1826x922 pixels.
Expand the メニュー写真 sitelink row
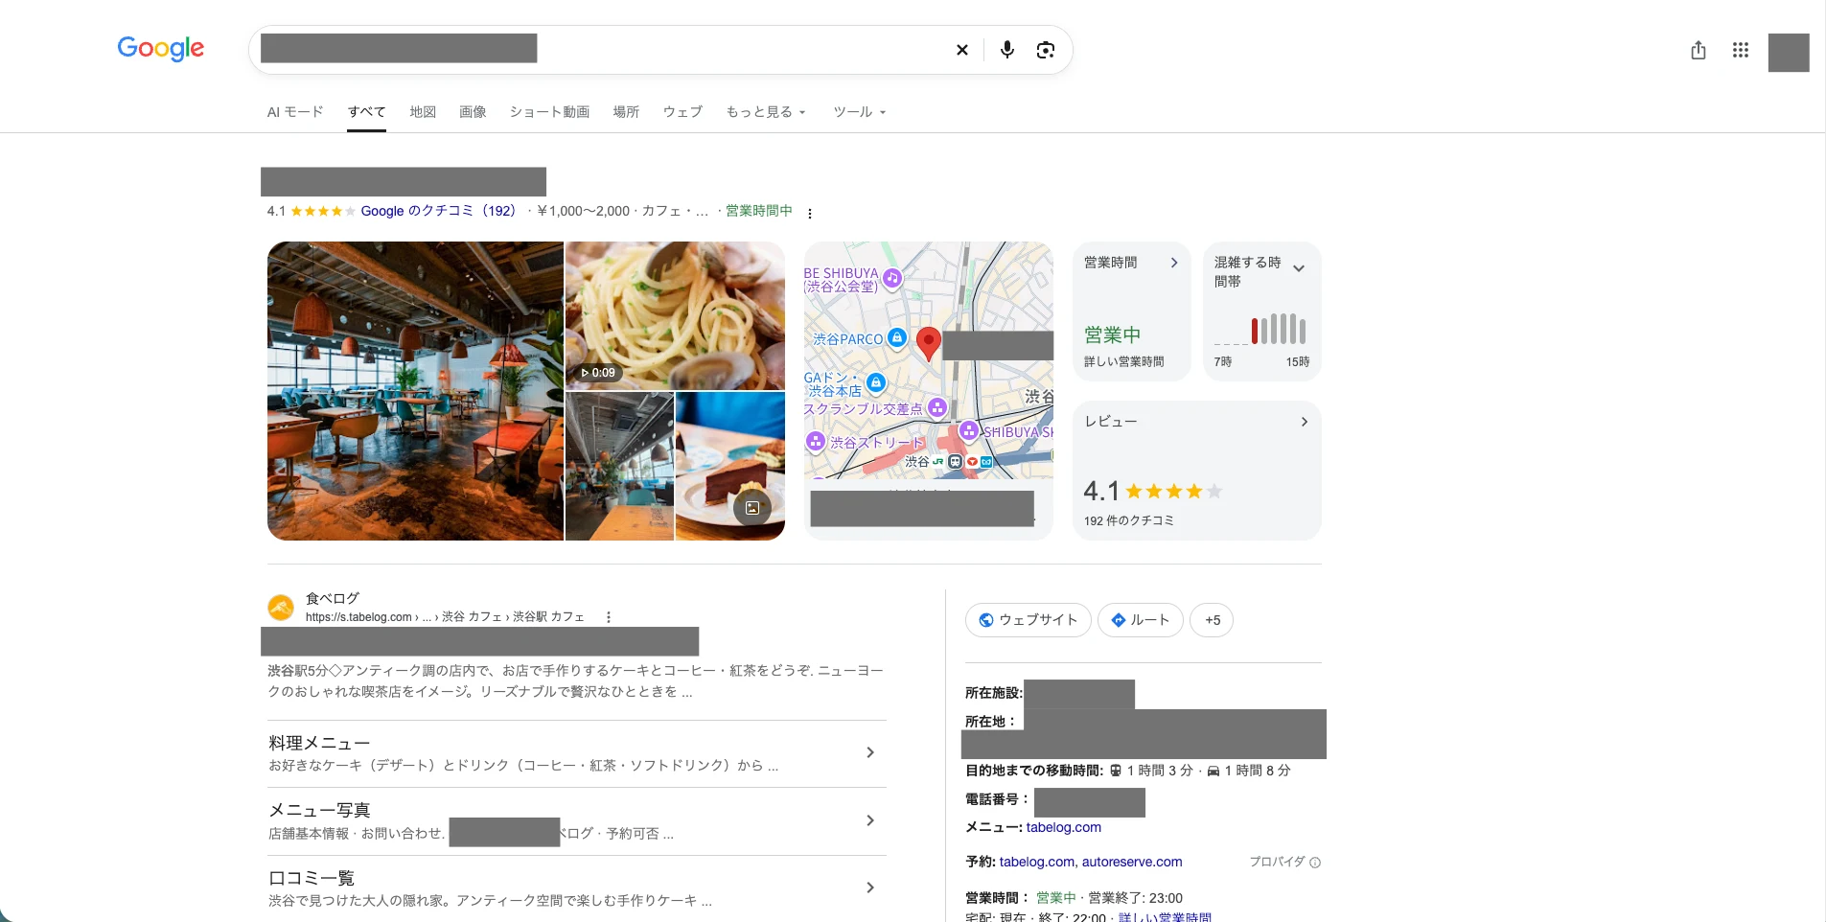point(577,821)
